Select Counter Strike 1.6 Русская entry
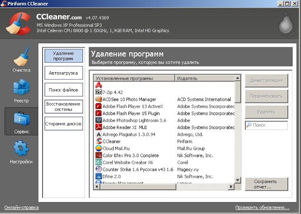Image resolution: width=301 pixels, height=214 pixels. coord(138,169)
